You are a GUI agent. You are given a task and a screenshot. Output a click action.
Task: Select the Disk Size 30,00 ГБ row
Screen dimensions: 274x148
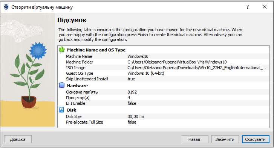point(167,116)
